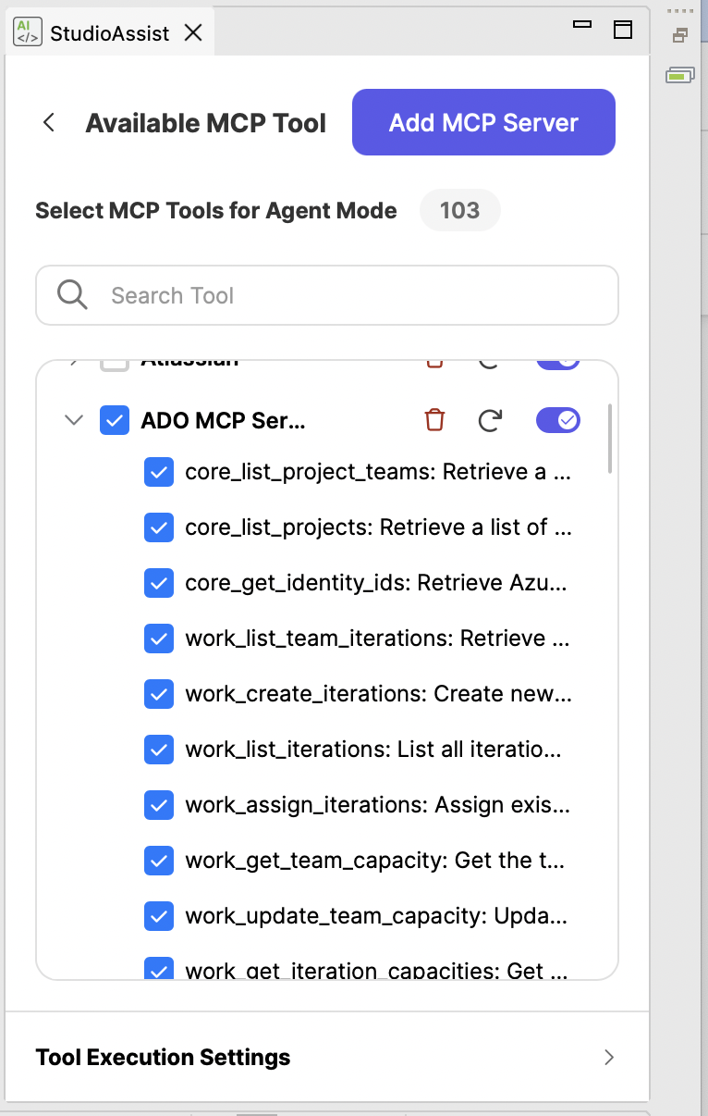Uncheck the work_get_team_capacity tool
The image size is (708, 1116).
[159, 861]
